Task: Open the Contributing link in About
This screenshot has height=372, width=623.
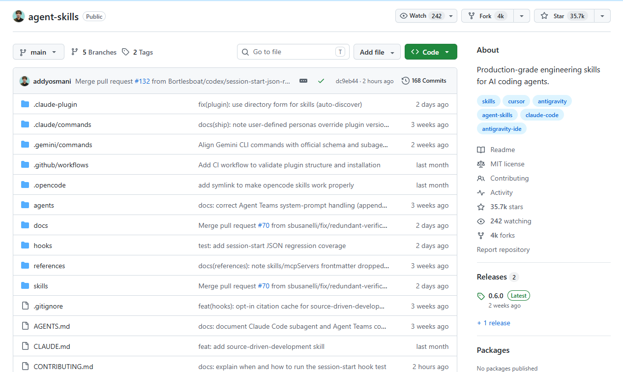Action: [x=509, y=178]
